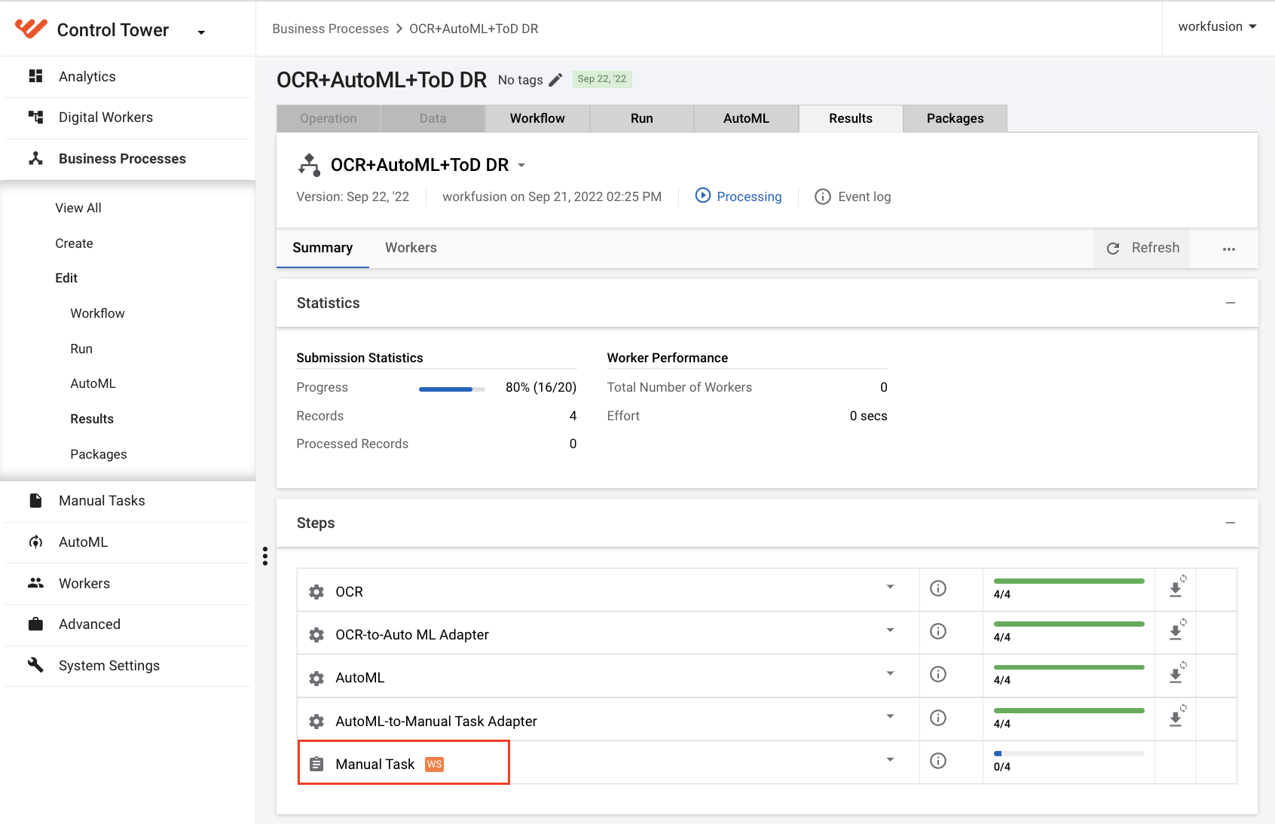Open the Processing status link
This screenshot has width=1275, height=824.
[749, 197]
